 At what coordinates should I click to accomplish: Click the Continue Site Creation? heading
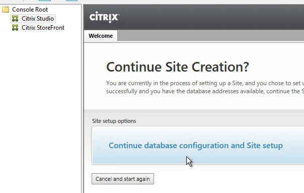(x=178, y=67)
